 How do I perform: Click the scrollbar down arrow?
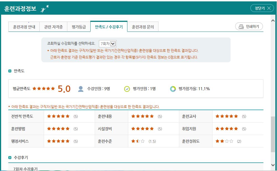[x=273, y=165]
